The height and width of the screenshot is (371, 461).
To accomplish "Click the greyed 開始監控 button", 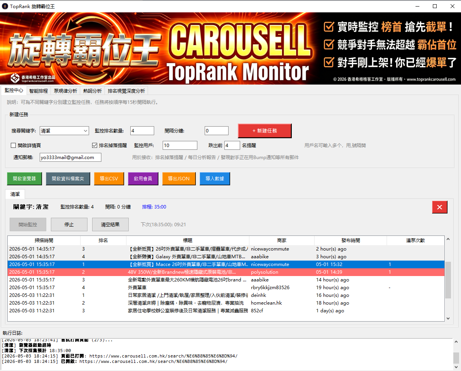I will tap(28, 225).
